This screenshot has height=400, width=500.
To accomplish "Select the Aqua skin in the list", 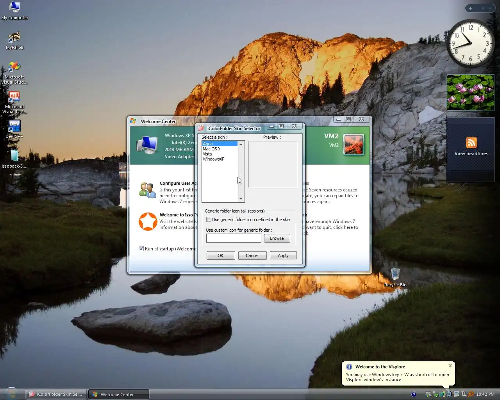I will (x=220, y=144).
